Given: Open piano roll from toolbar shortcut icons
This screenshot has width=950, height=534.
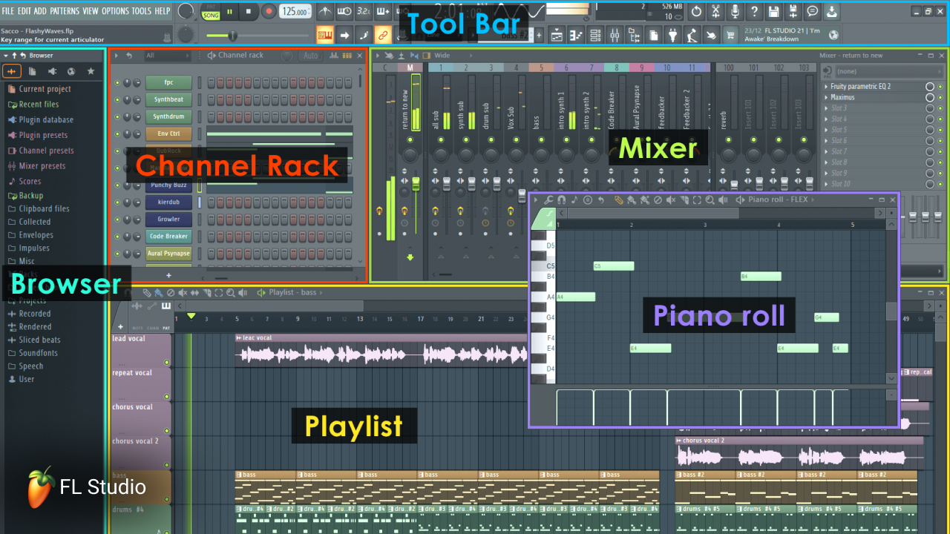Looking at the screenshot, I should coord(577,35).
